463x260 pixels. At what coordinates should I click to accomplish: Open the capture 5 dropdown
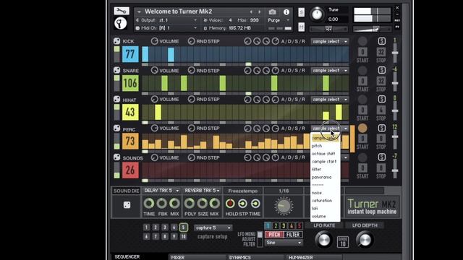pos(213,228)
